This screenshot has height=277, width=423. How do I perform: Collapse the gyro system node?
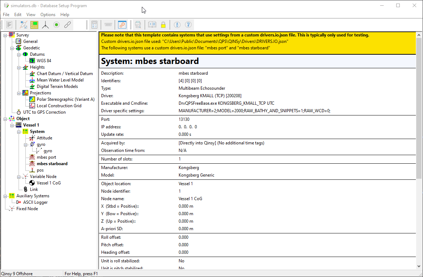26,144
